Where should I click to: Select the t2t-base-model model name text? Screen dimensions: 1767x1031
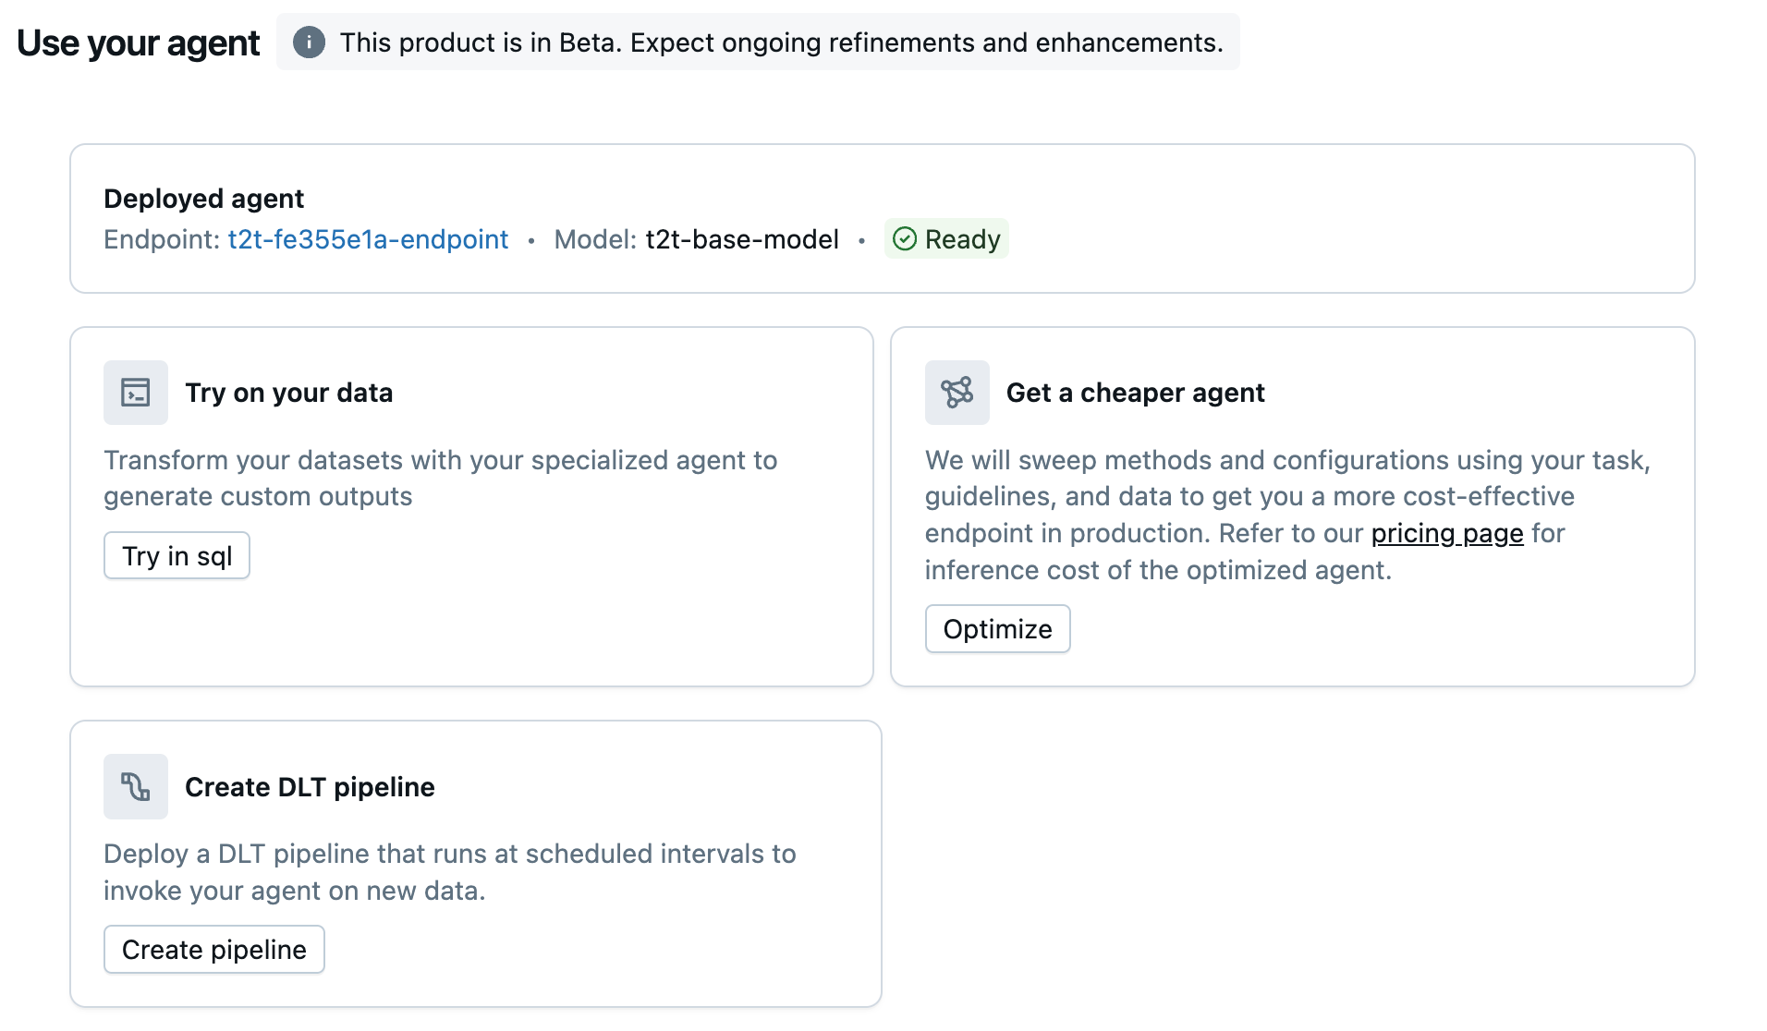coord(742,239)
